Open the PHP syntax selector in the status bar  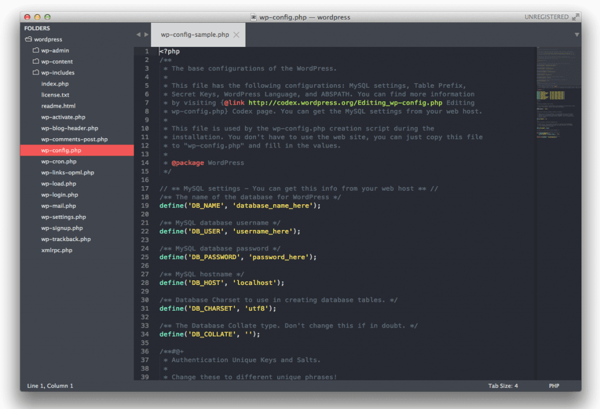(x=553, y=386)
